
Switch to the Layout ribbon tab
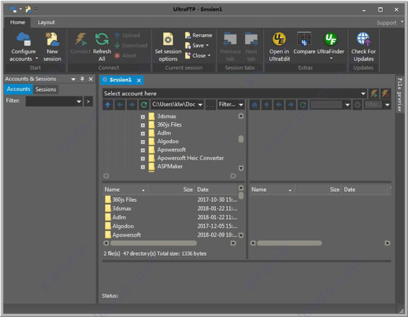[46, 22]
